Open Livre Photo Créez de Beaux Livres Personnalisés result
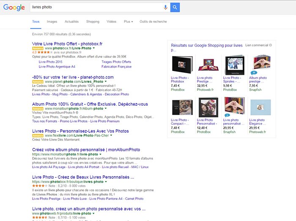 pyautogui.click(x=83, y=177)
